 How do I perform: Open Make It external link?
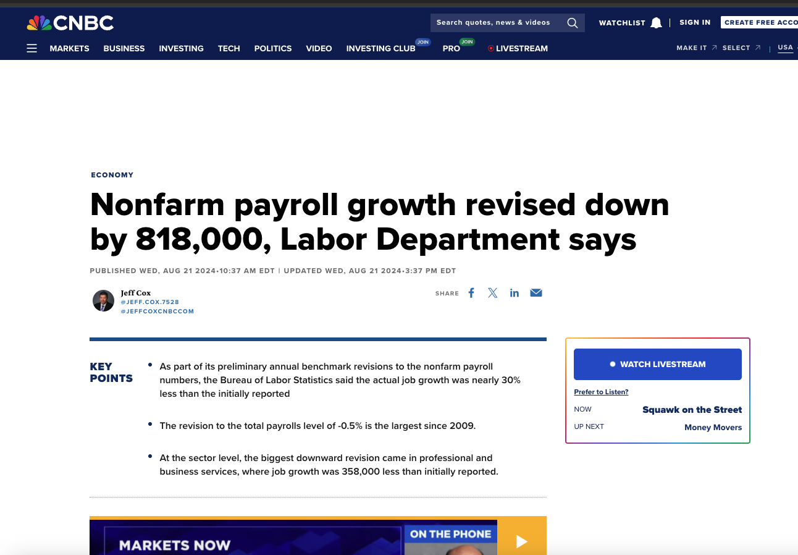coord(697,48)
